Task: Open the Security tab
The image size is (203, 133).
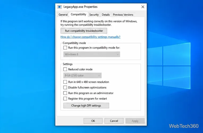Action: point(94,15)
